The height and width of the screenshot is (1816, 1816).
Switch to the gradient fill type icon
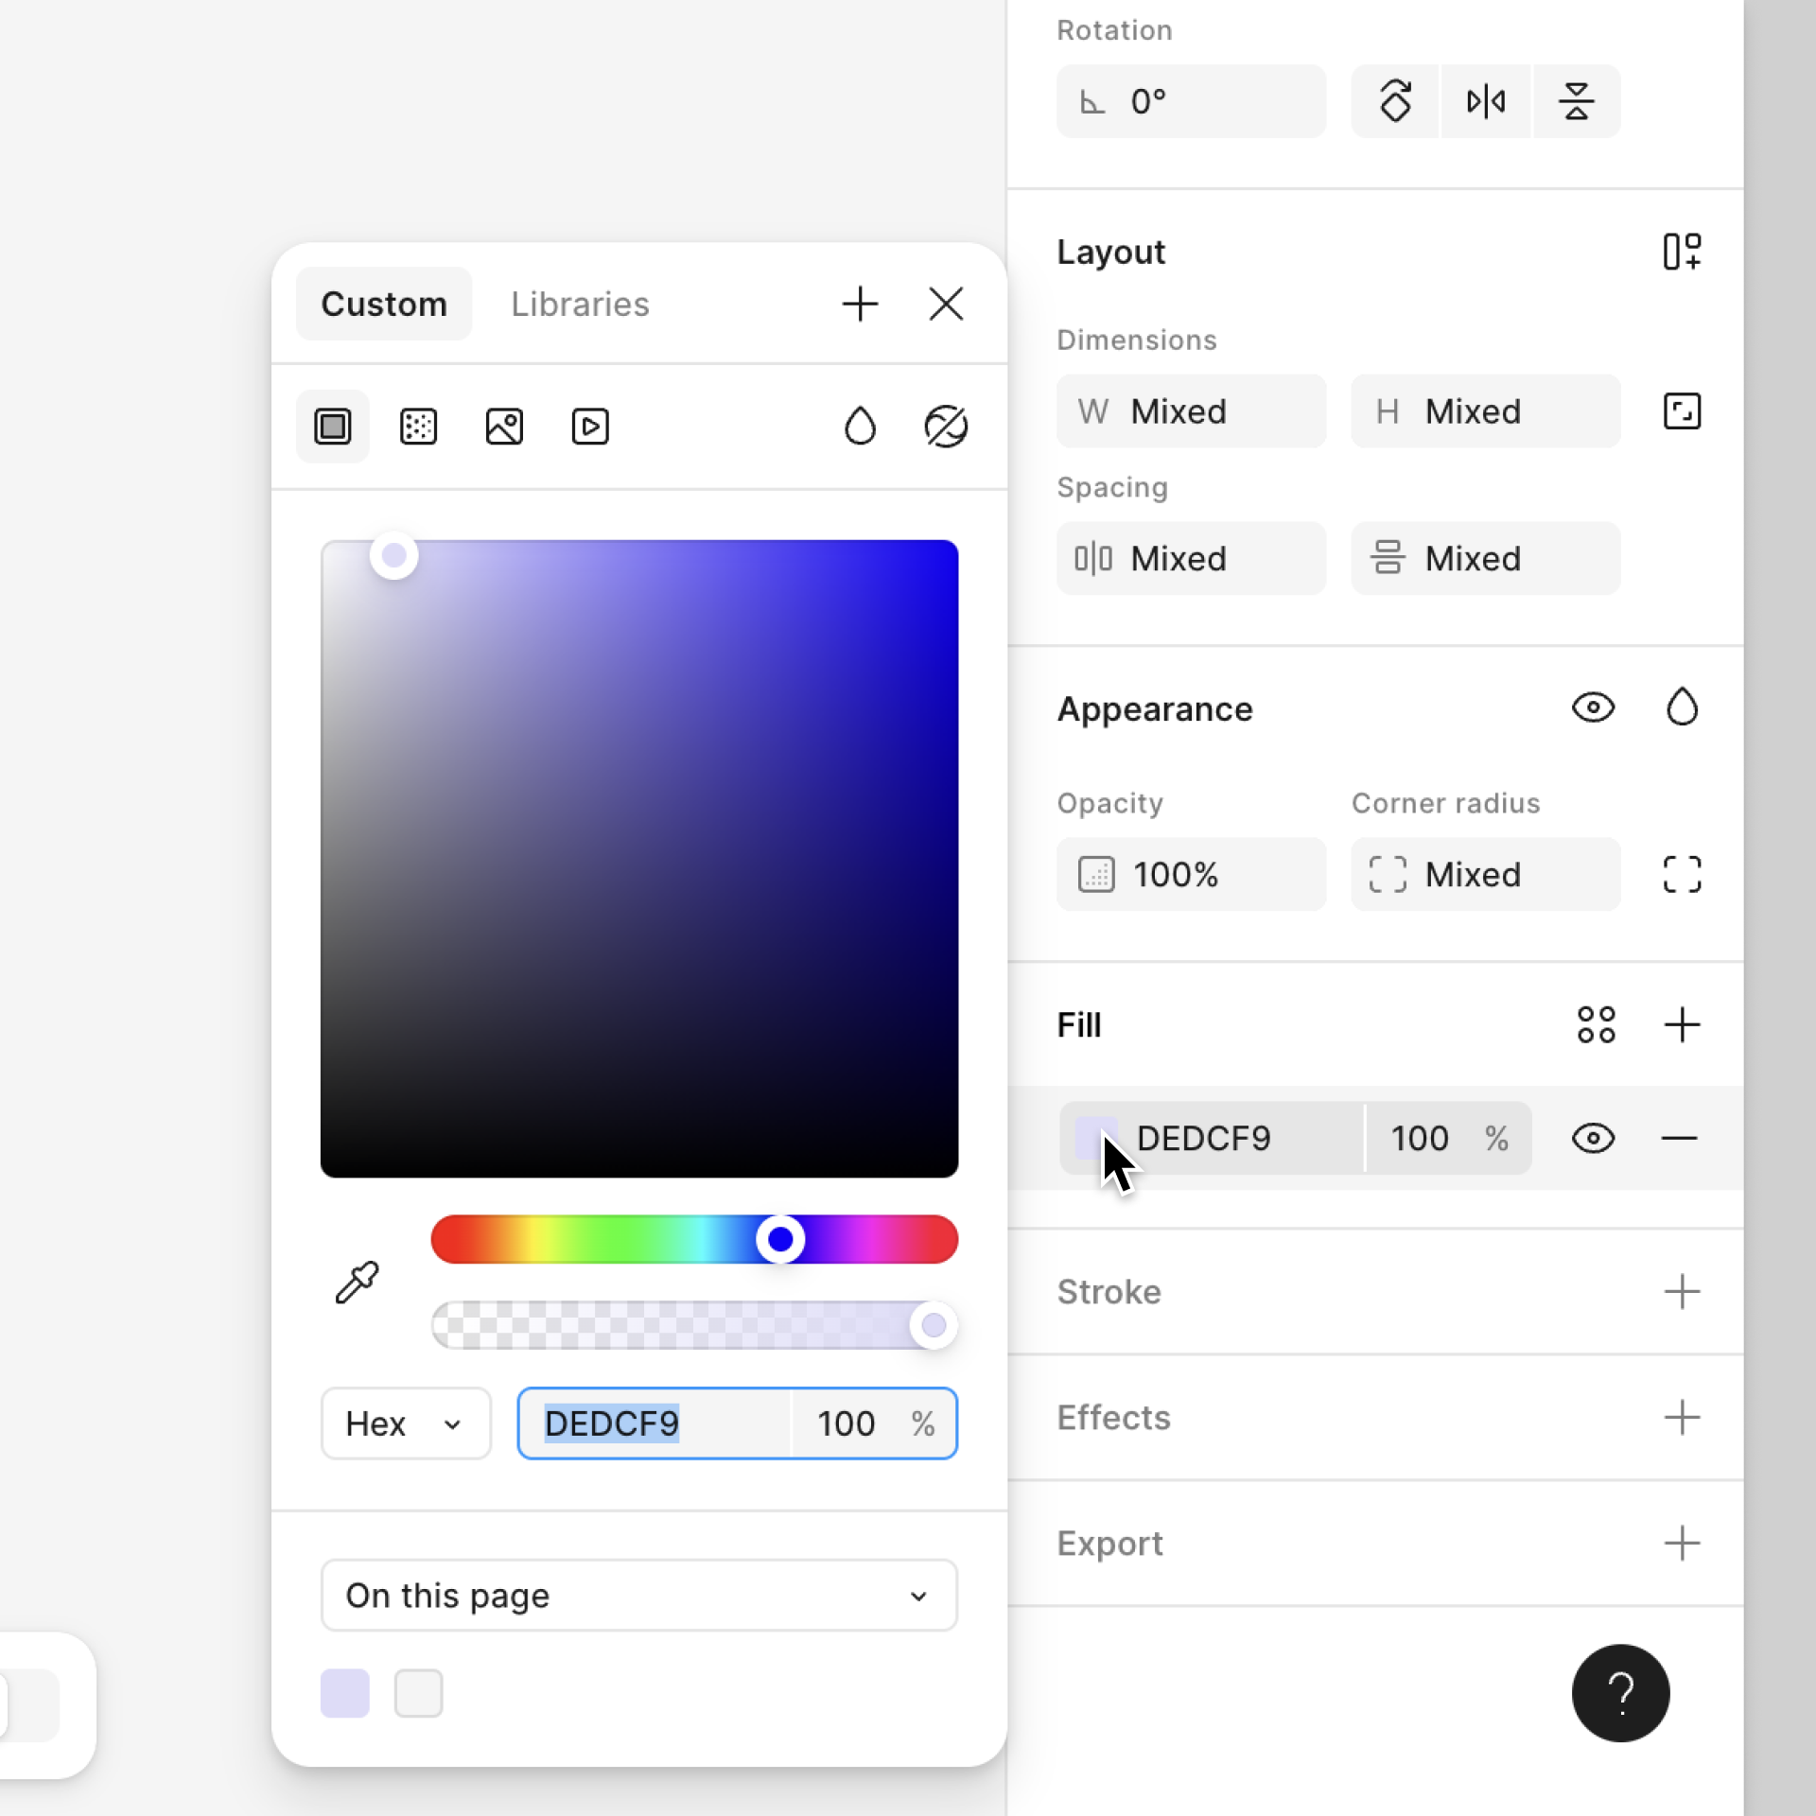pos(418,427)
